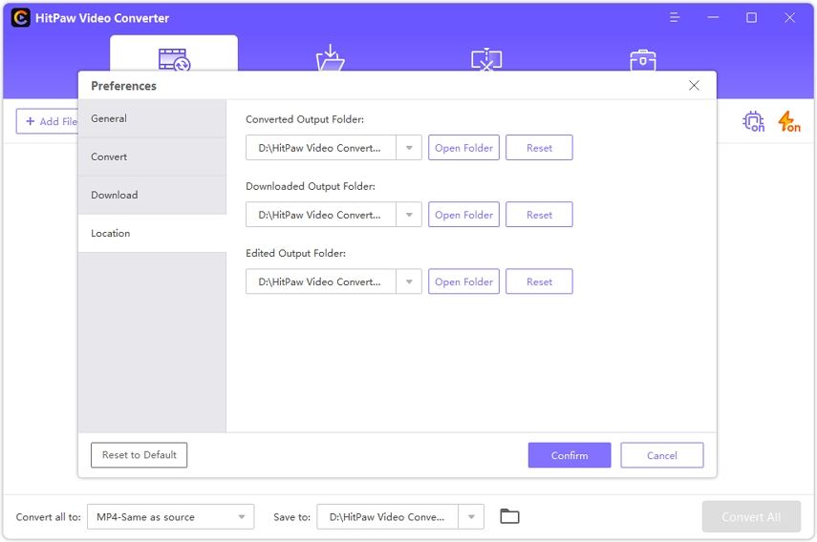Viewport: 817px width, 542px height.
Task: Click the Add Files button
Action: 48,121
